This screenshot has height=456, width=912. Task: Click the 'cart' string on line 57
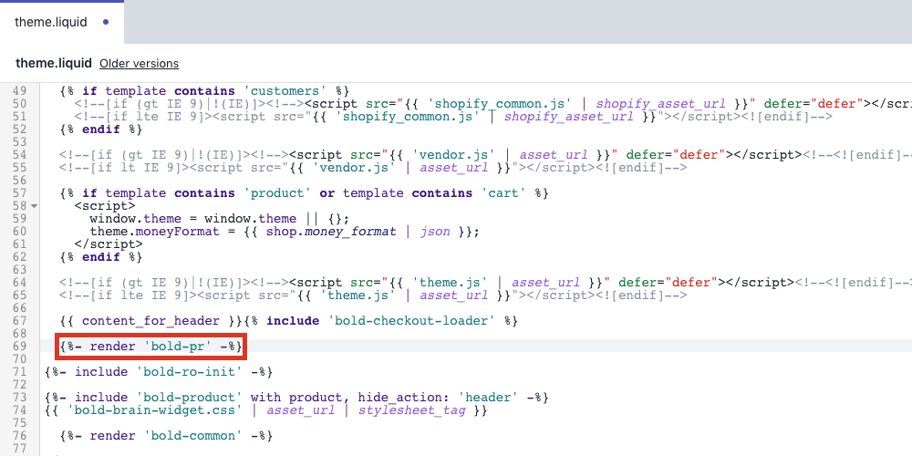point(504,193)
